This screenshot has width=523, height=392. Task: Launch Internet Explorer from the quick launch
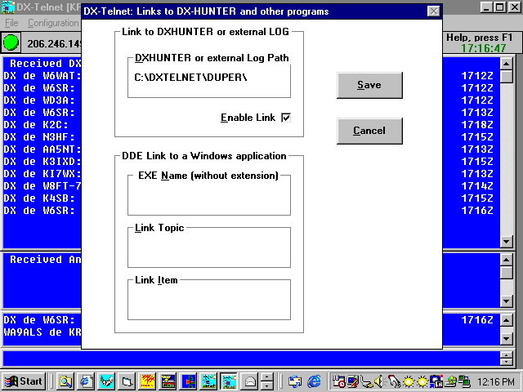click(x=314, y=381)
